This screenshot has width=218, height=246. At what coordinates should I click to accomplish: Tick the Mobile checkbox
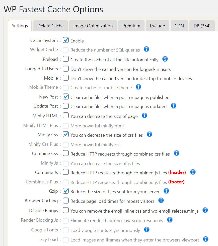tap(66, 78)
